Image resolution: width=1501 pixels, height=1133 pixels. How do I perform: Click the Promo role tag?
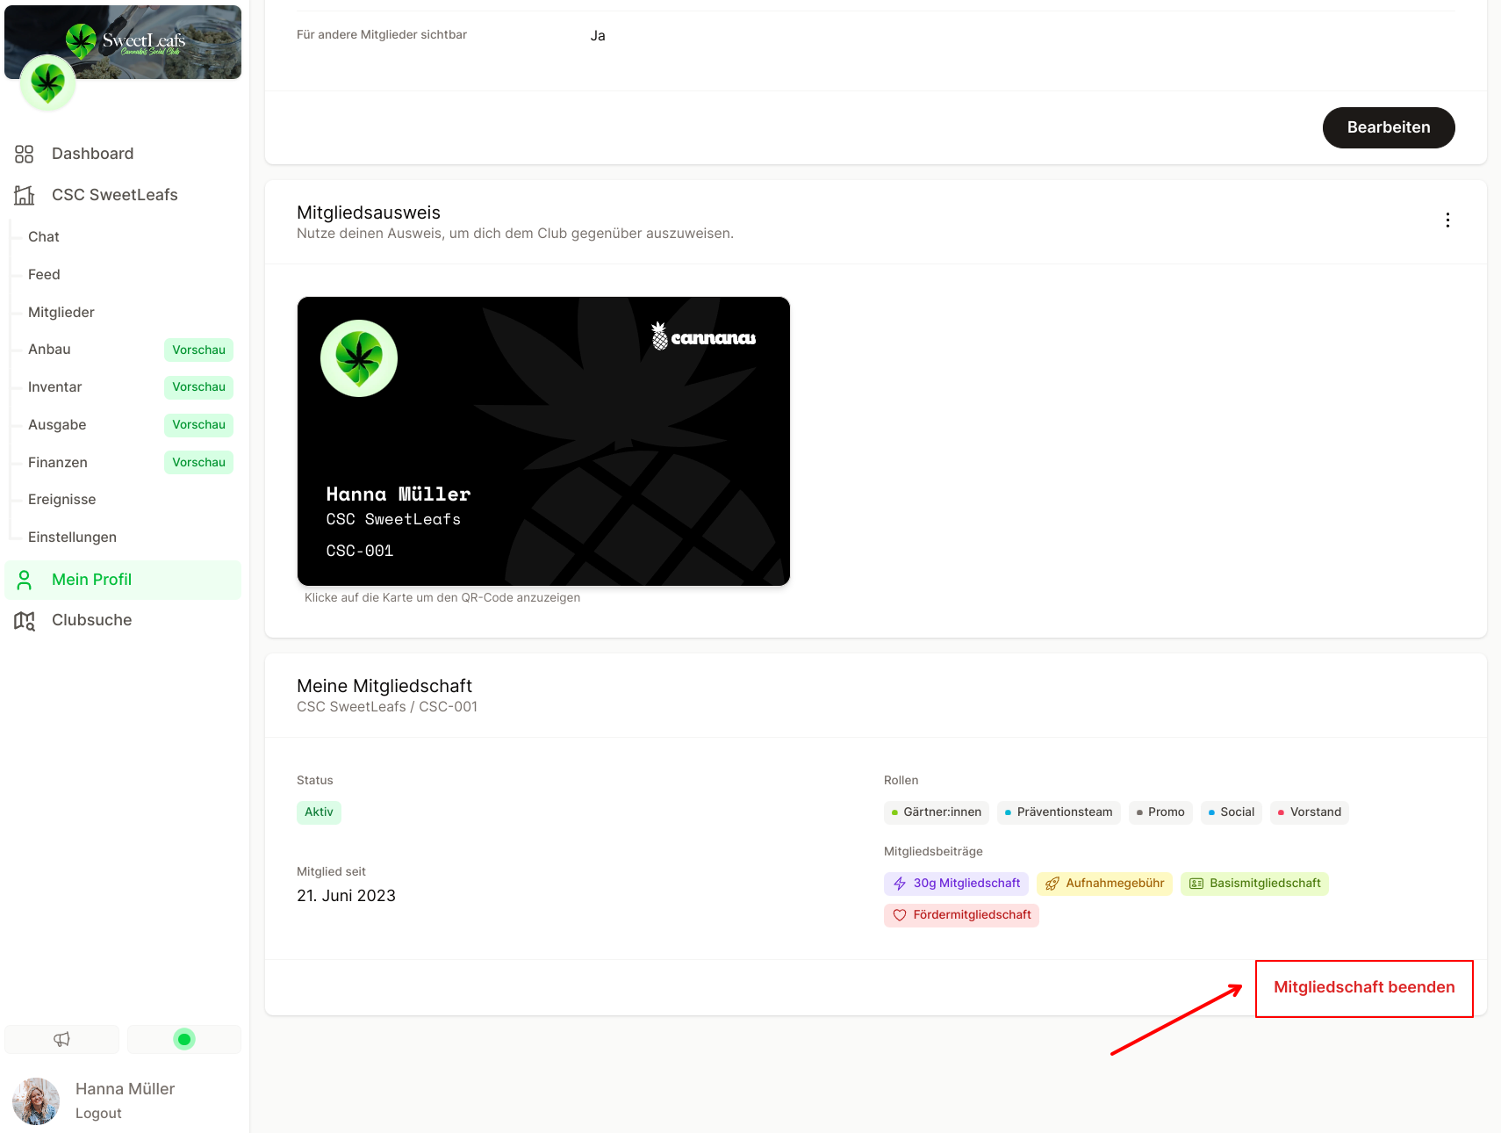[x=1160, y=812]
